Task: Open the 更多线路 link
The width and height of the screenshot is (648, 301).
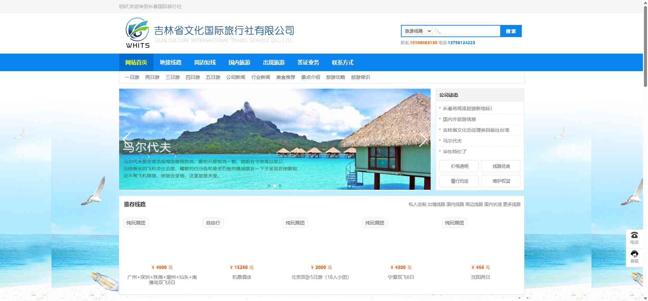Action: (512, 205)
